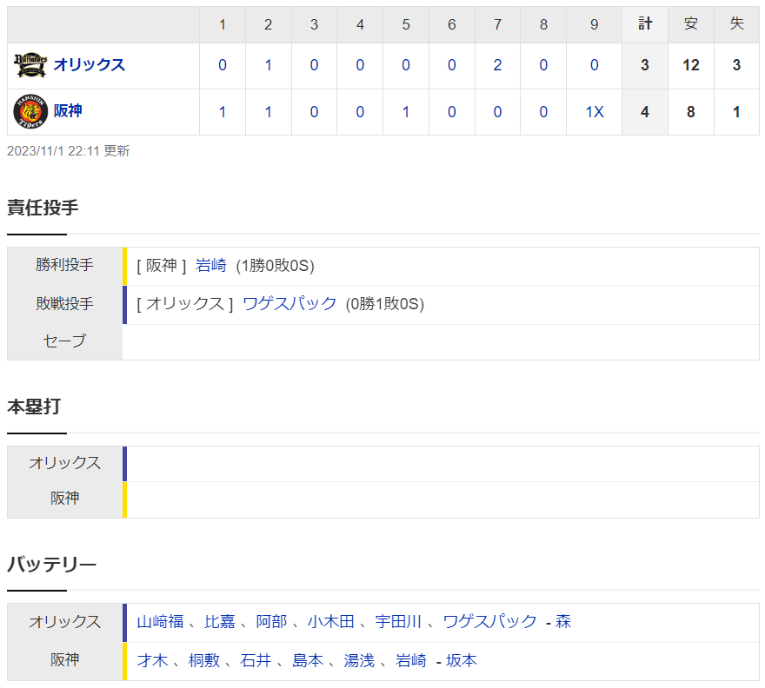Select 阿部 in Orix battery list
The image size is (765, 688).
271,622
